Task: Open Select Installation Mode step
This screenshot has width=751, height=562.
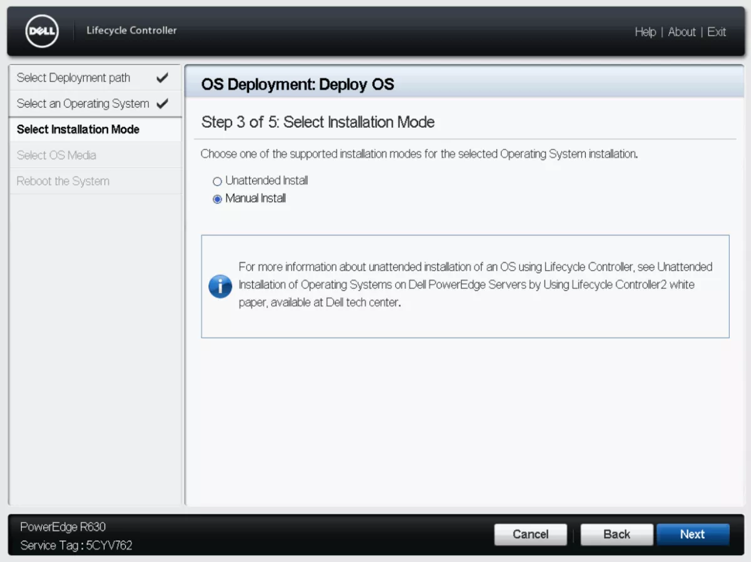Action: pos(95,130)
